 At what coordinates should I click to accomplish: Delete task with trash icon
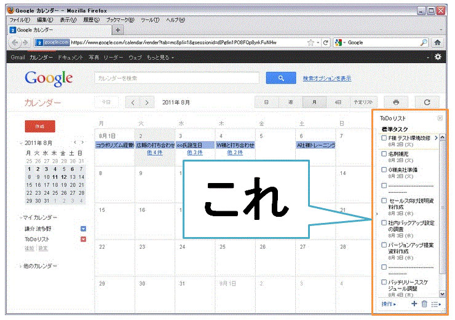[x=424, y=304]
